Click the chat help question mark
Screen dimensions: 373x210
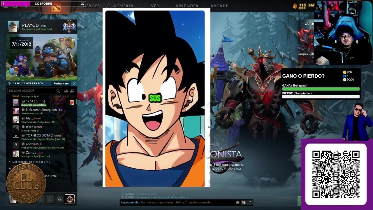pos(250,202)
